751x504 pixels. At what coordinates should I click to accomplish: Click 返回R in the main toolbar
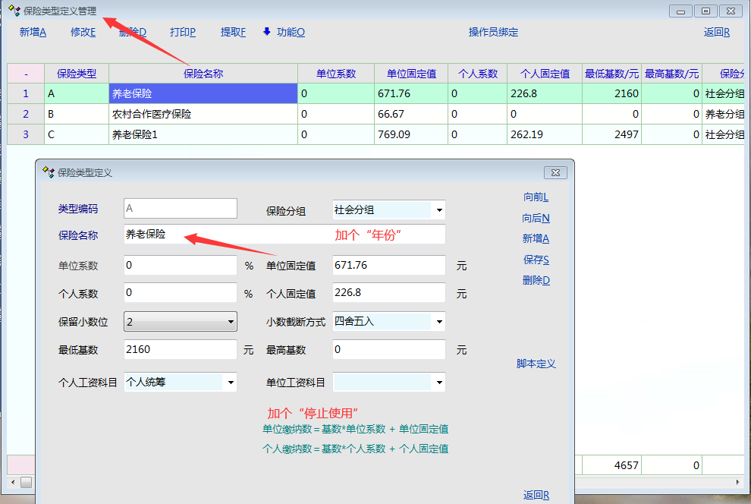pos(716,32)
